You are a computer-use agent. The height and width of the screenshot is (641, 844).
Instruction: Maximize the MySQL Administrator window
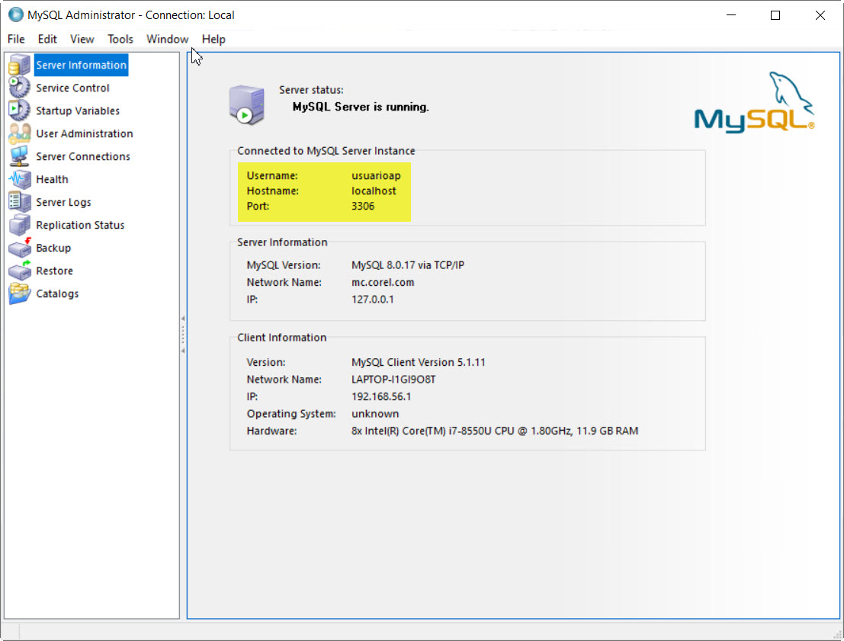coord(775,15)
